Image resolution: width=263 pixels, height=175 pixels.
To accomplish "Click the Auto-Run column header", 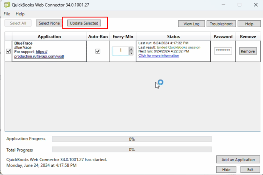I will pos(98,37).
